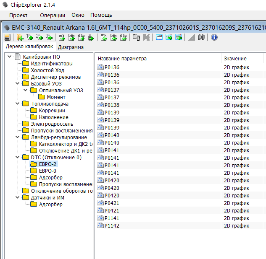Collapse the Топливоподача folder node
This screenshot has width=266, height=259.
click(18, 104)
